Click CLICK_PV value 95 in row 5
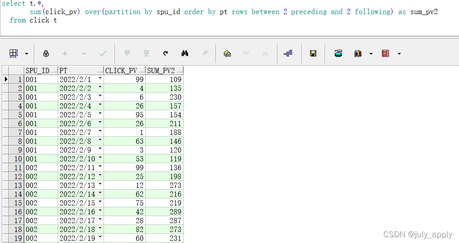This screenshot has width=459, height=243. pyautogui.click(x=125, y=115)
